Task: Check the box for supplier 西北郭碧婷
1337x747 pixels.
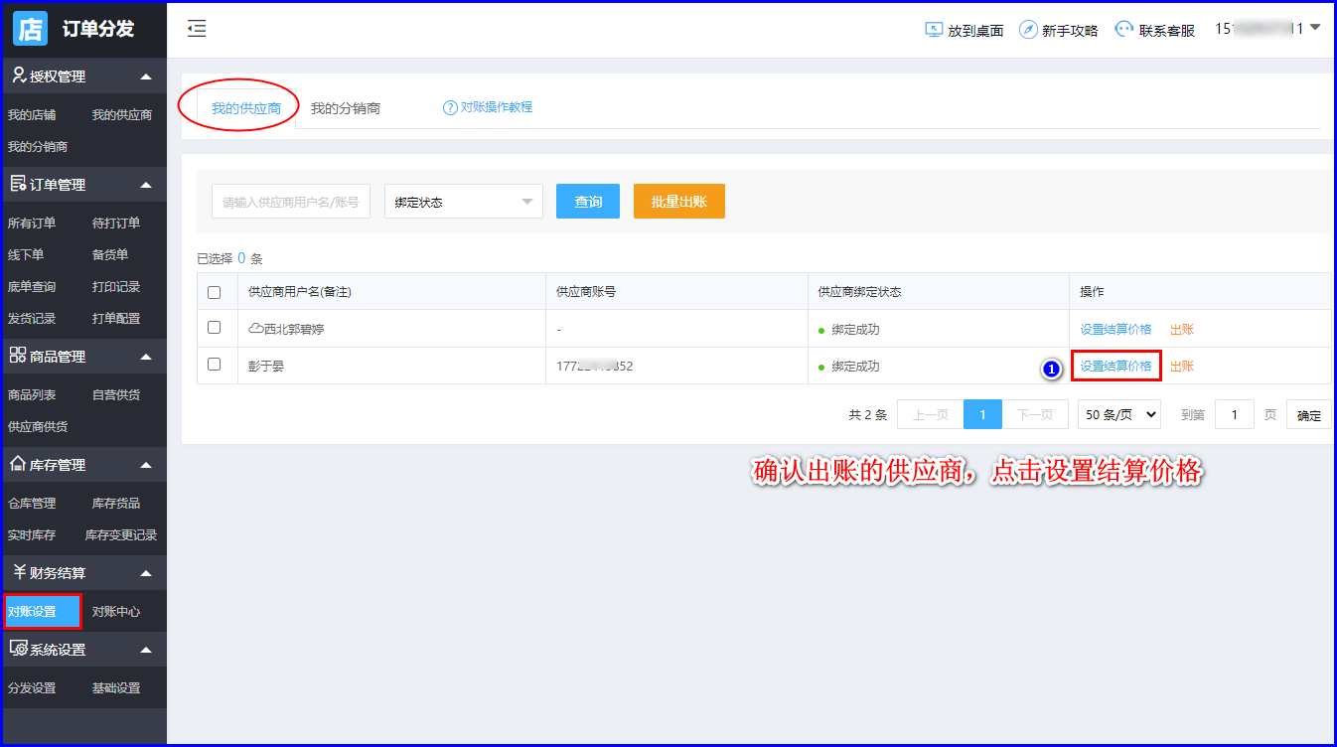Action: click(214, 328)
